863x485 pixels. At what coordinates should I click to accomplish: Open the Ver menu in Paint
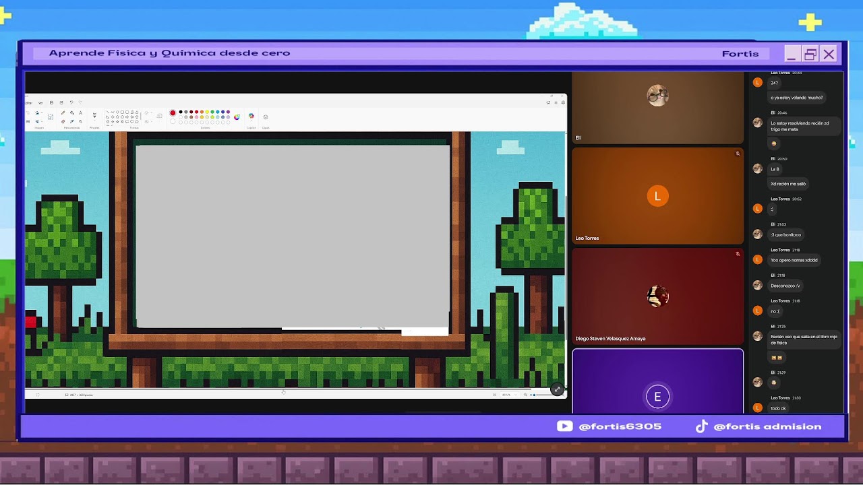(40, 102)
